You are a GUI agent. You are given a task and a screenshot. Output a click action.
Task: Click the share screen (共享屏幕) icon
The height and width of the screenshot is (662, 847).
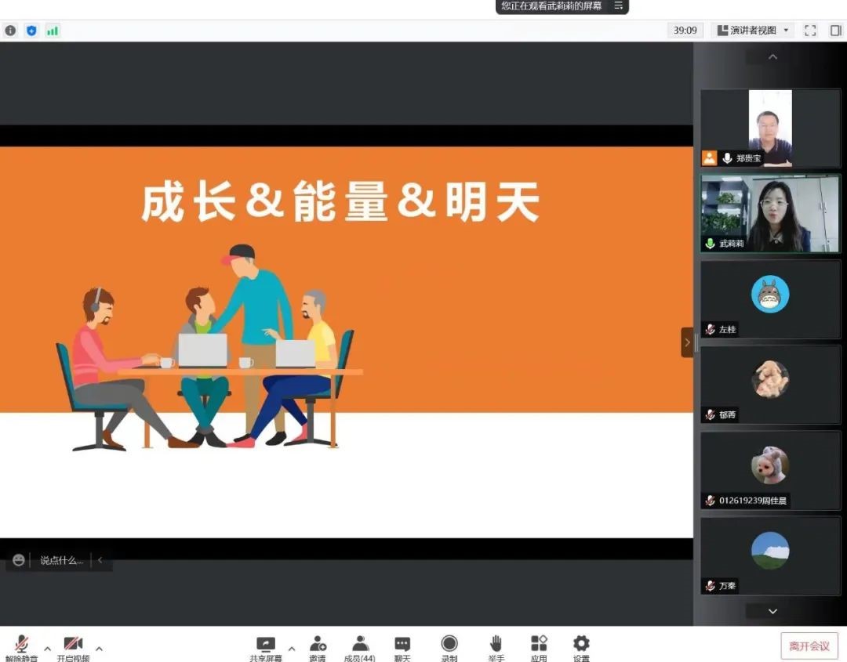266,645
